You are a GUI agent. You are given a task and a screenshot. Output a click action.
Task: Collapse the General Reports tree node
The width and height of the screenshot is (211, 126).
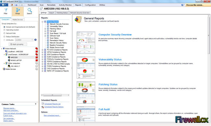click(43, 22)
